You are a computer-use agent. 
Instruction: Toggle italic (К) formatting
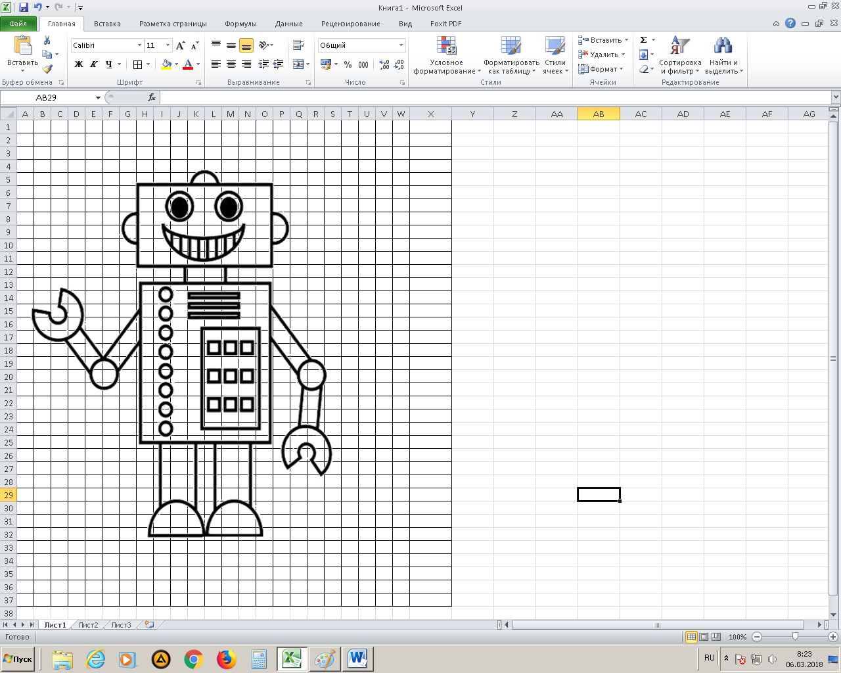coord(93,64)
